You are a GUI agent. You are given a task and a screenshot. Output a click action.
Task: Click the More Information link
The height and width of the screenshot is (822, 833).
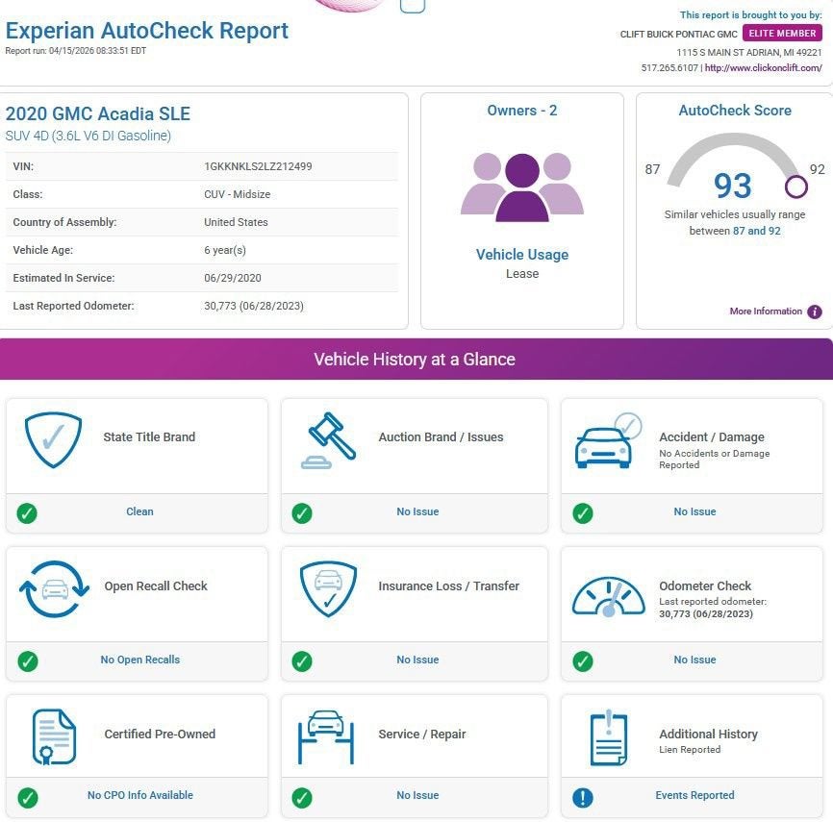coord(766,311)
